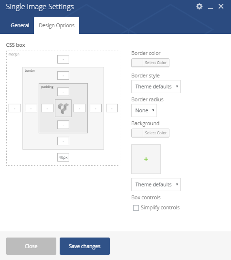Tick the Simplify controls checkbox

pos(136,208)
